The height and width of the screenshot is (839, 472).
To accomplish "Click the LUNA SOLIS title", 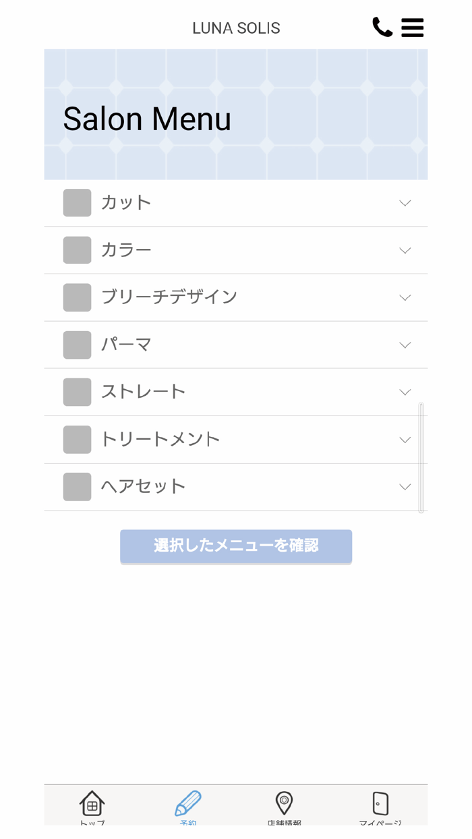I will coord(236,28).
